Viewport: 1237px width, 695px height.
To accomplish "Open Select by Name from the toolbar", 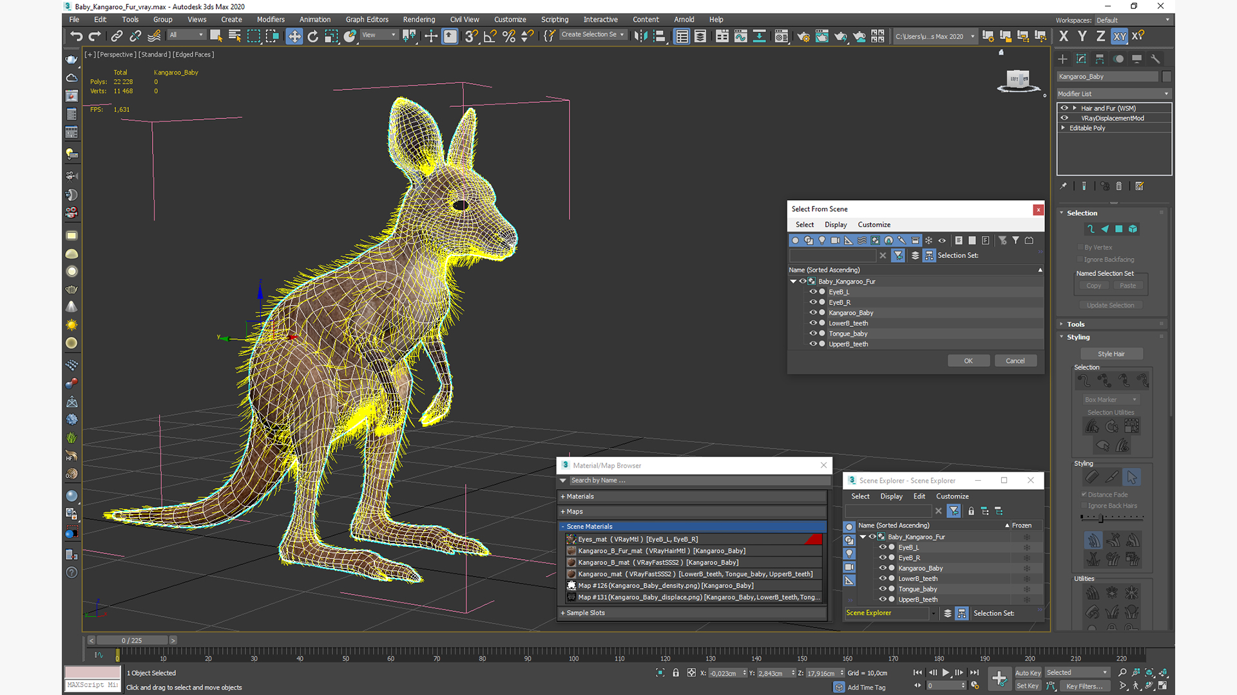I will click(235, 36).
